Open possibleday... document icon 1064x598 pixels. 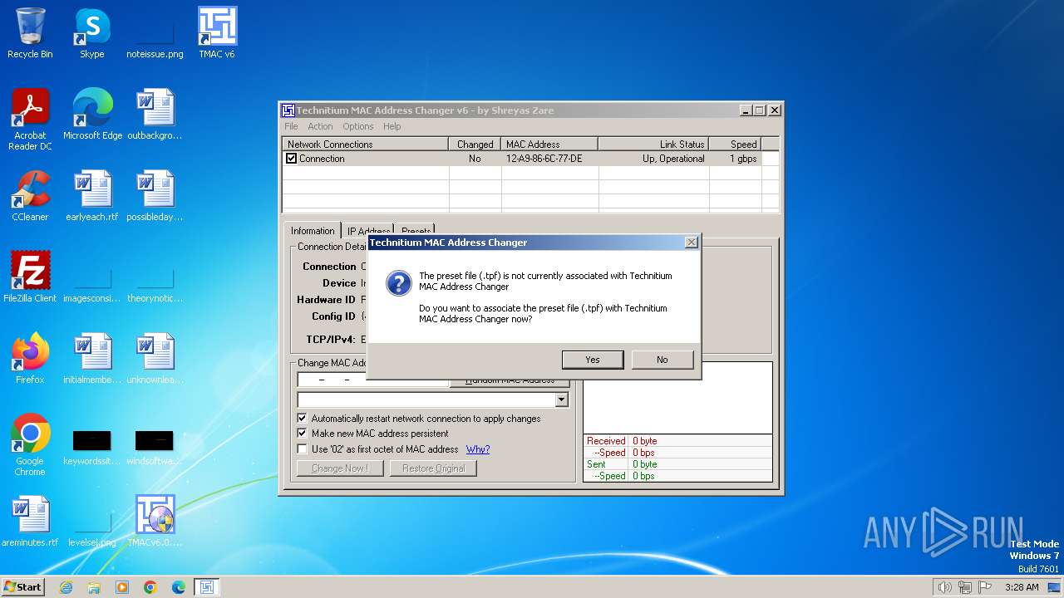point(155,196)
